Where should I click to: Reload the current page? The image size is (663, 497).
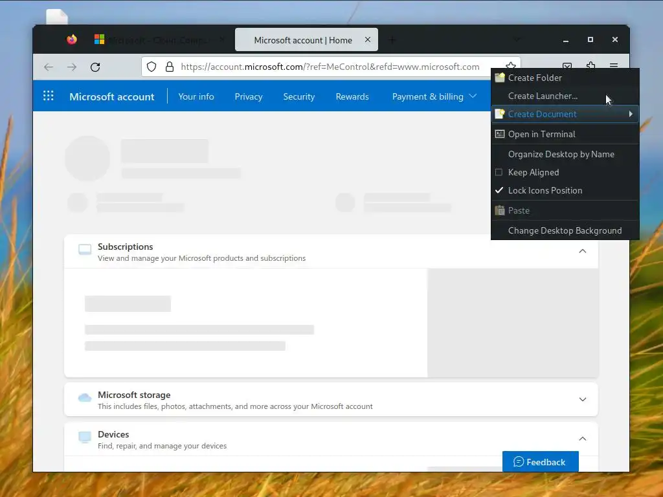click(x=95, y=67)
